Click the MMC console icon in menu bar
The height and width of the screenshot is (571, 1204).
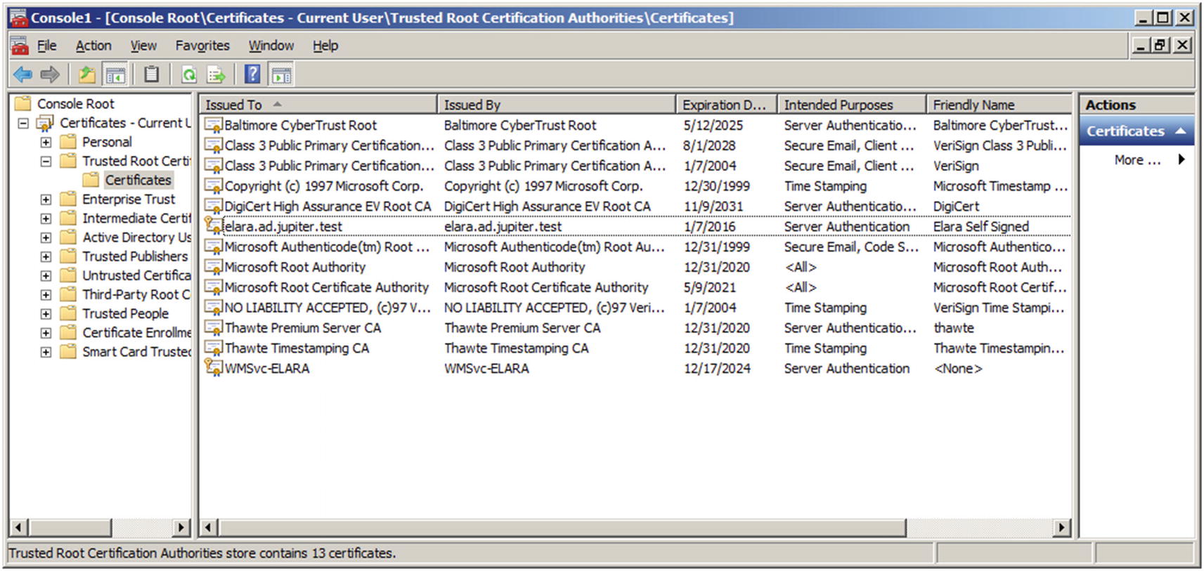coord(19,46)
